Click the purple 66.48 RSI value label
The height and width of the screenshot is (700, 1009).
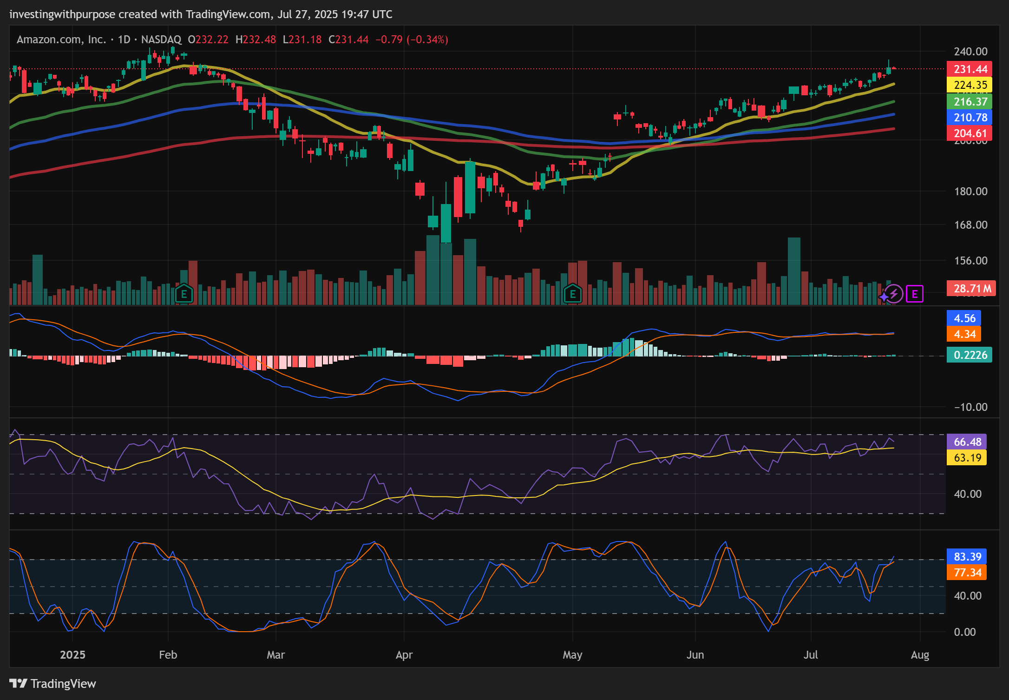pyautogui.click(x=967, y=442)
